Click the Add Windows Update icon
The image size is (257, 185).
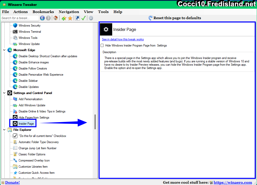(x=15, y=105)
